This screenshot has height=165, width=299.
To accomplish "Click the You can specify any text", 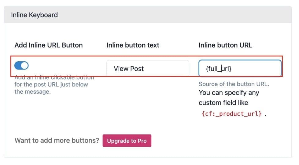I will pos(229,92).
